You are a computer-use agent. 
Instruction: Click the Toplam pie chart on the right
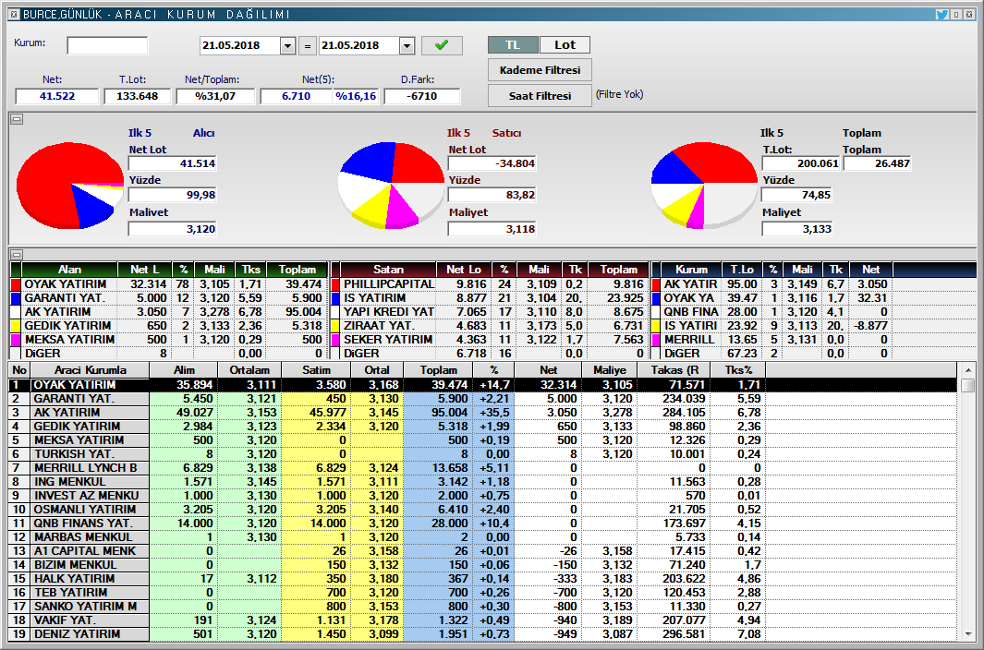pyautogui.click(x=704, y=185)
